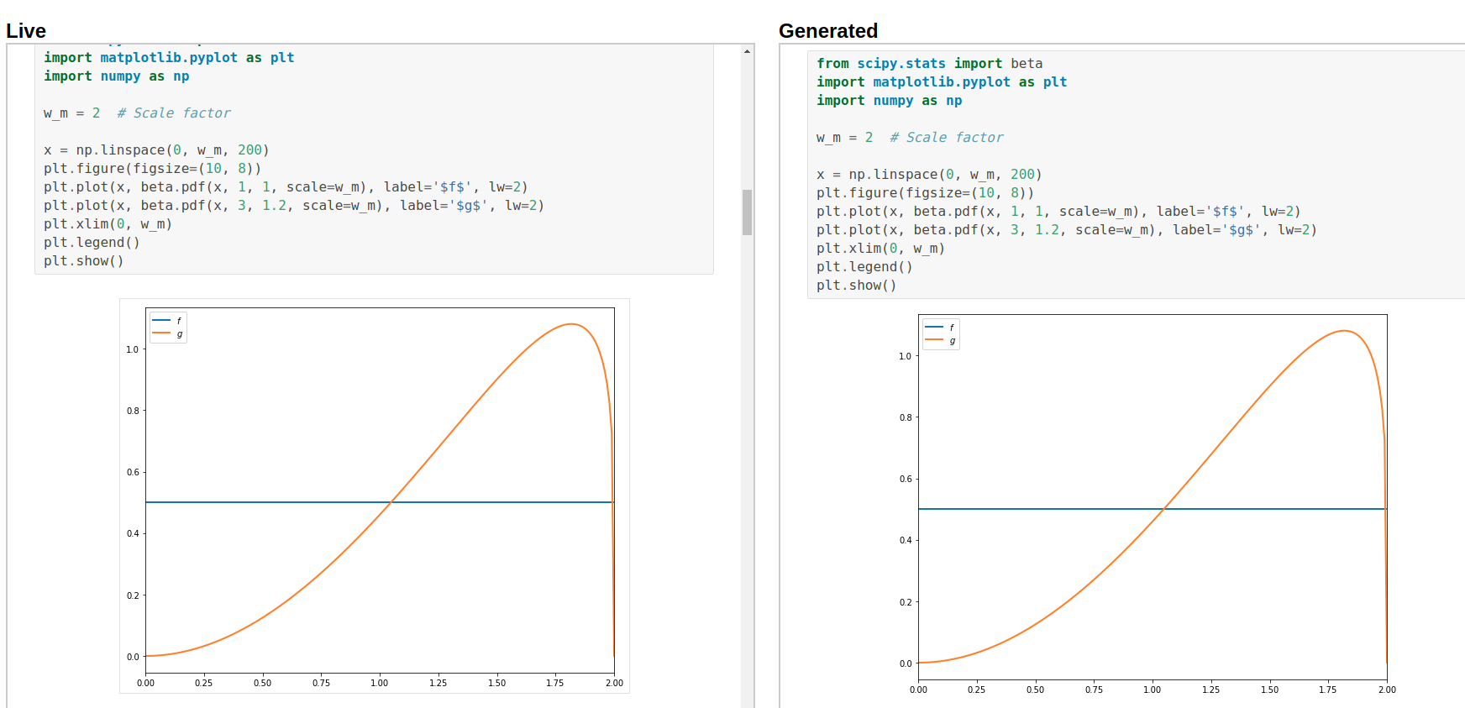Click the beta.pdf(x, 3, 1.2) plot line in Live

(294, 206)
